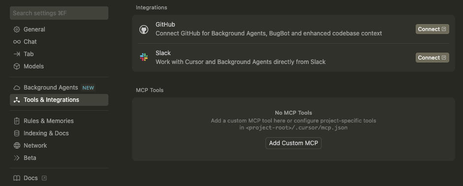Viewport: 463px width, 186px height.
Task: Connect the GitHub integration
Action: click(432, 29)
